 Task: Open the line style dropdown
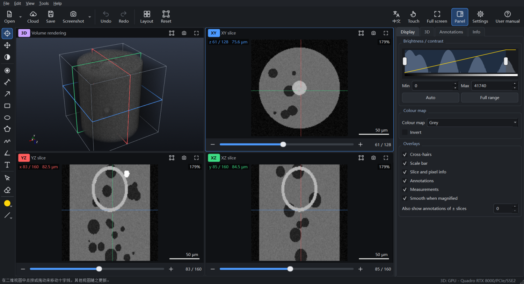tap(8, 215)
